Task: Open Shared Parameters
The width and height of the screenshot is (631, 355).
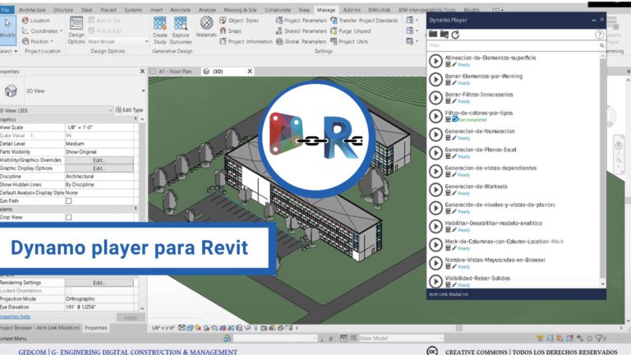Action: coord(301,31)
